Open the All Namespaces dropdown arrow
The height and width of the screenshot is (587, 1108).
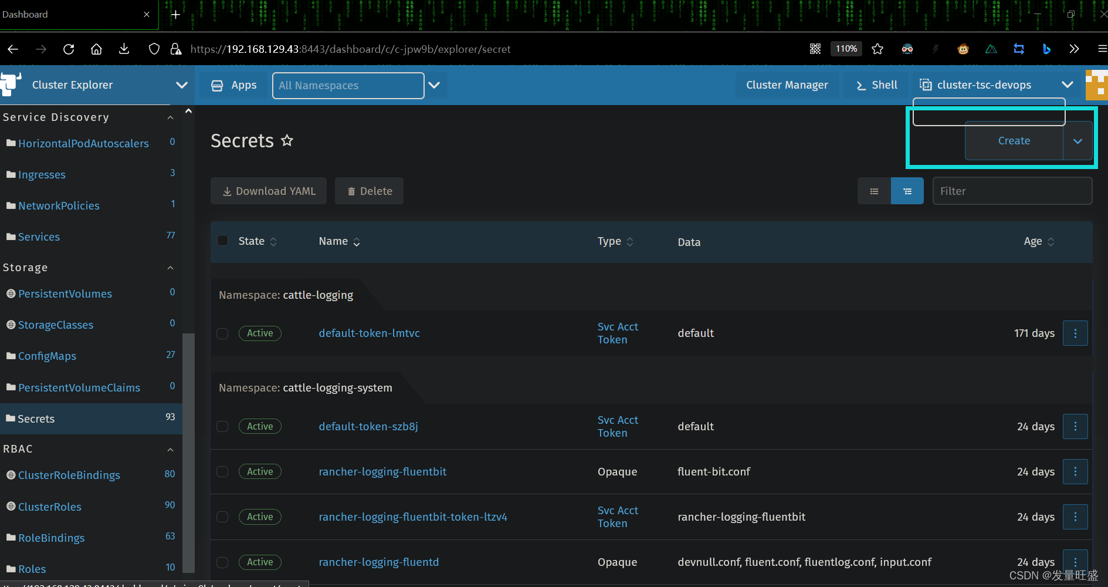pos(434,85)
